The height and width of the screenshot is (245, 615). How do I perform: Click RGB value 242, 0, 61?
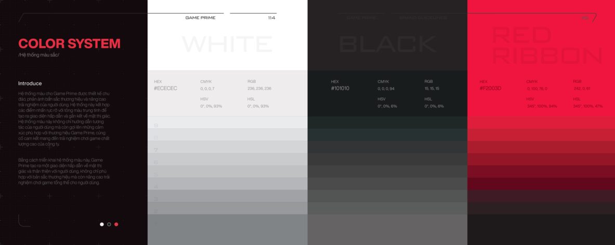pos(582,89)
